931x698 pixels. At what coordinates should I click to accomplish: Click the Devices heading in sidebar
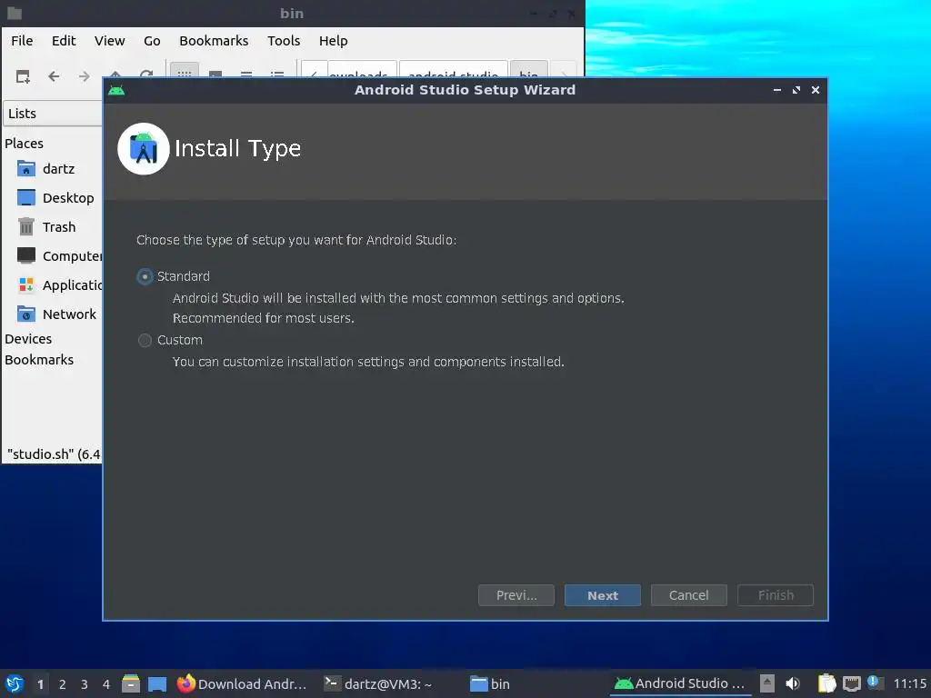pyautogui.click(x=28, y=339)
